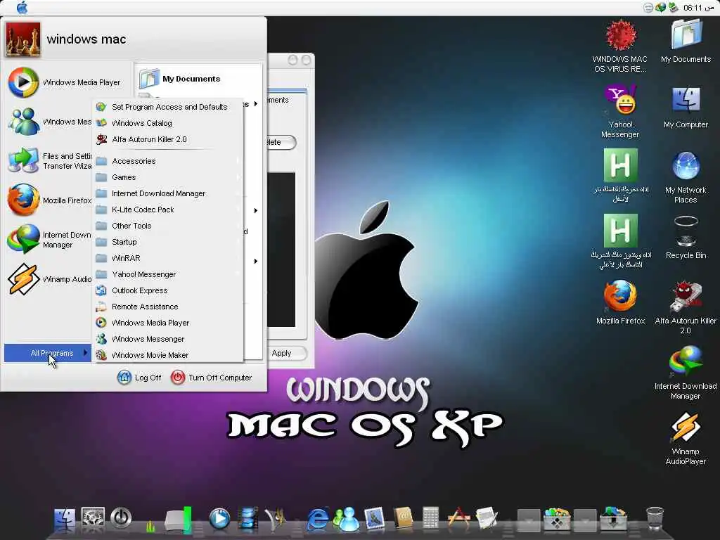The height and width of the screenshot is (540, 720).
Task: Open the notepad and pen icon in dock
Action: [487, 519]
